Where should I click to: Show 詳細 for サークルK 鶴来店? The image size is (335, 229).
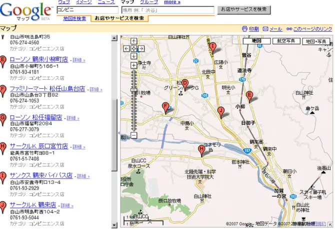(x=67, y=205)
